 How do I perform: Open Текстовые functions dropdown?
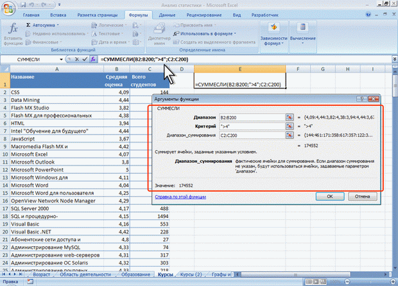point(108,33)
